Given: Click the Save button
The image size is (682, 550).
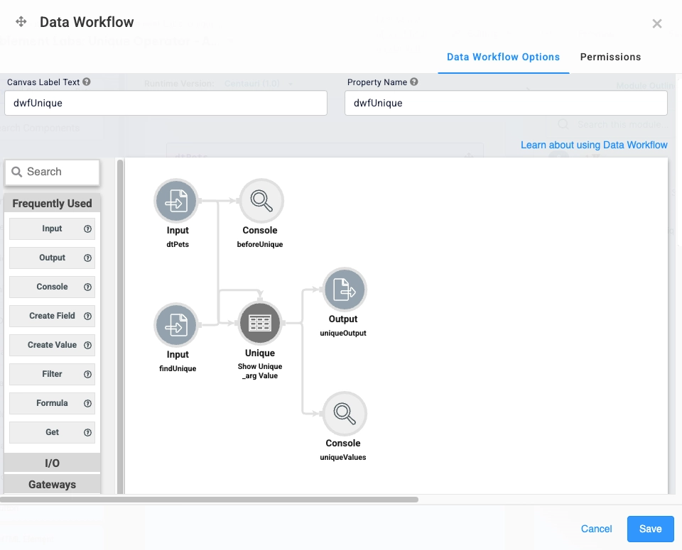Looking at the screenshot, I should [x=650, y=529].
